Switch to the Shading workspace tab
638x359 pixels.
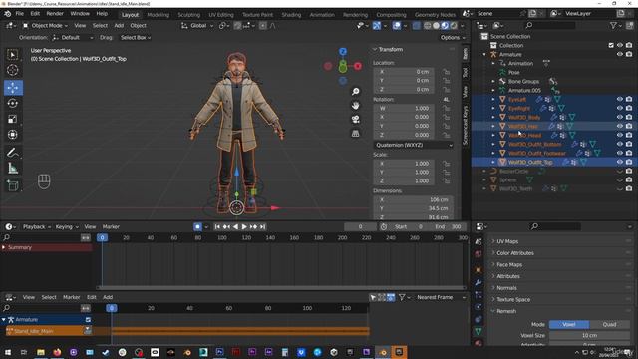291,15
